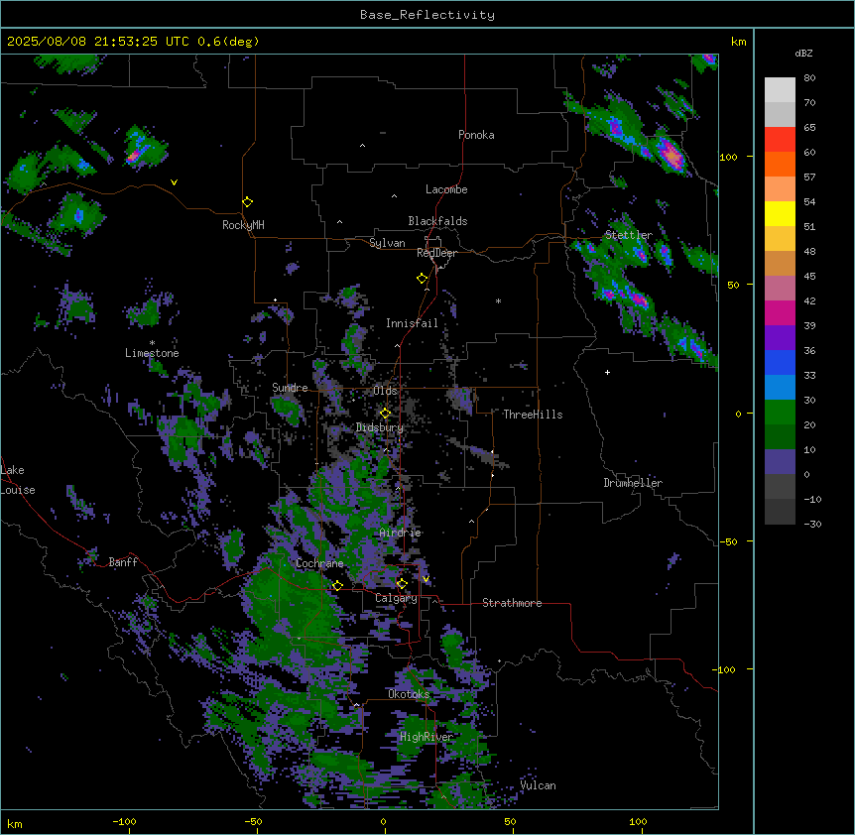The image size is (855, 835).
Task: Click the -100 tick on bottom axis
Action: tap(124, 822)
